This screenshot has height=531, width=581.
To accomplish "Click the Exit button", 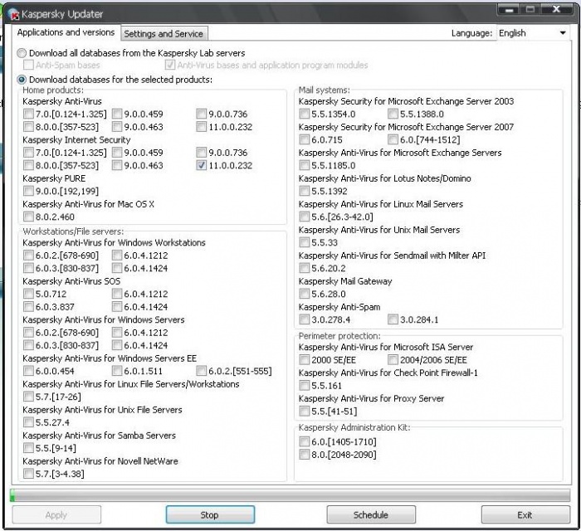I will pyautogui.click(x=525, y=514).
